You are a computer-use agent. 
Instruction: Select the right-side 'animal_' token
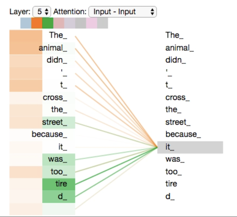point(179,48)
